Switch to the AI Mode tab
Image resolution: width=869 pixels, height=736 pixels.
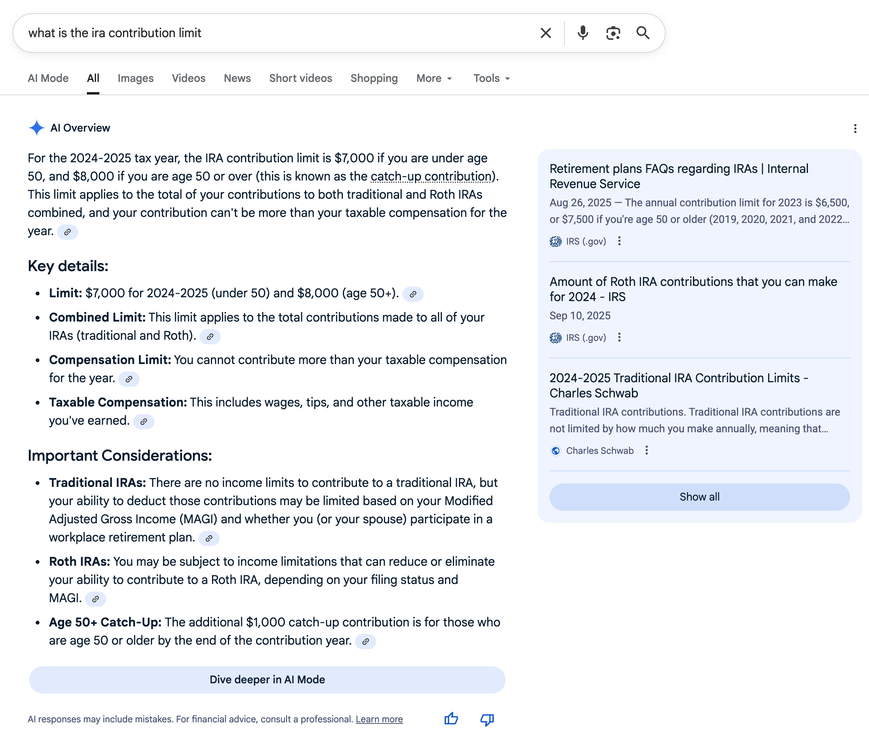[x=48, y=78]
